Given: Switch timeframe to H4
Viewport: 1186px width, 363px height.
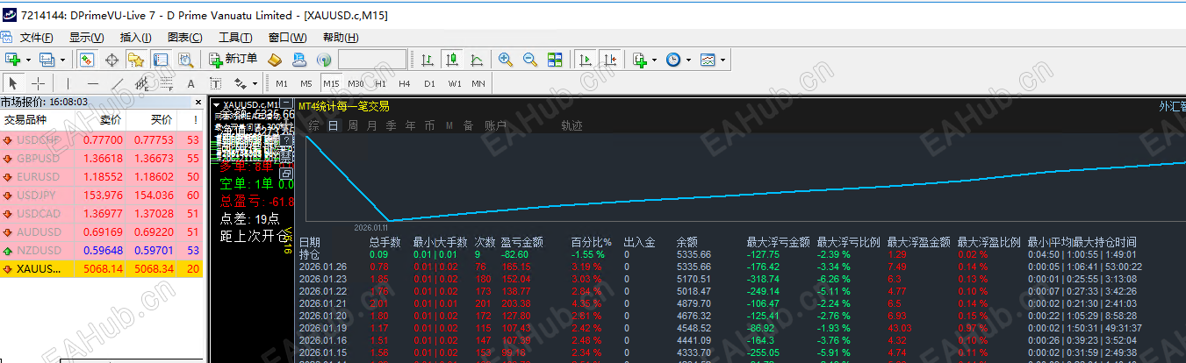Looking at the screenshot, I should pos(405,83).
